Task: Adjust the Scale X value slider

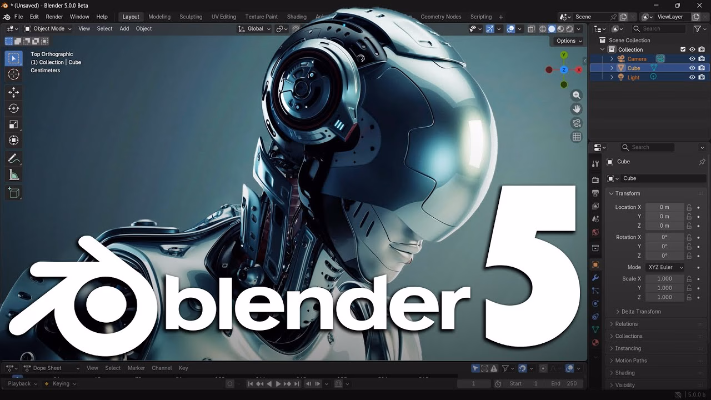Action: (x=664, y=278)
